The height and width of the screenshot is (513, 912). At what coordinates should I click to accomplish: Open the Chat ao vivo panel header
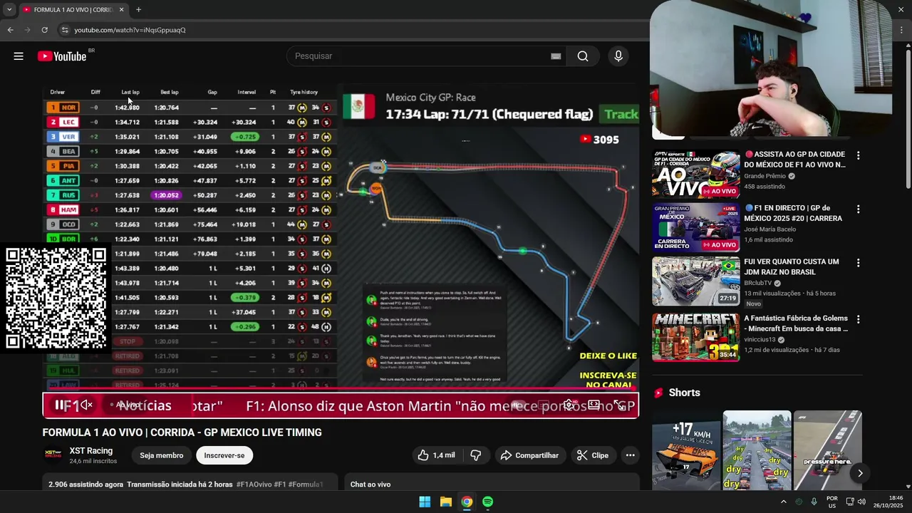pyautogui.click(x=370, y=484)
